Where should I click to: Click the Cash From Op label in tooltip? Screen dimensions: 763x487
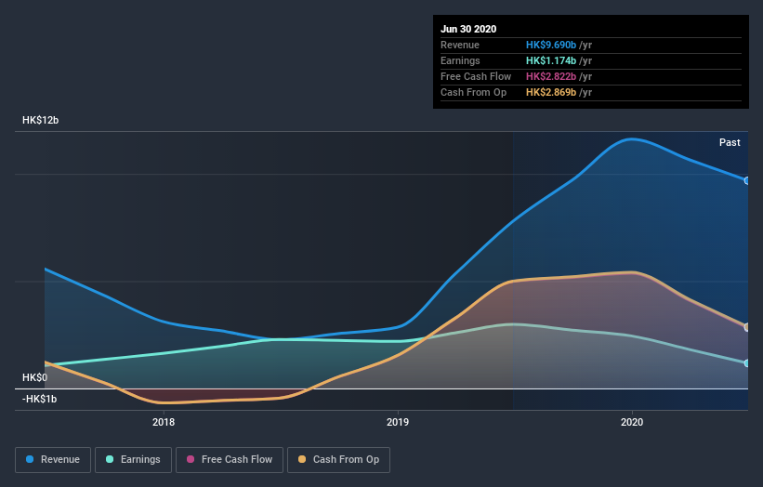tap(473, 92)
